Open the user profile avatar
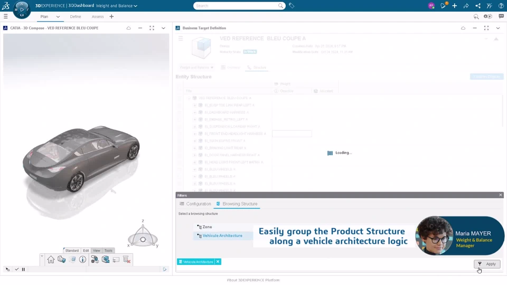 (x=431, y=5)
